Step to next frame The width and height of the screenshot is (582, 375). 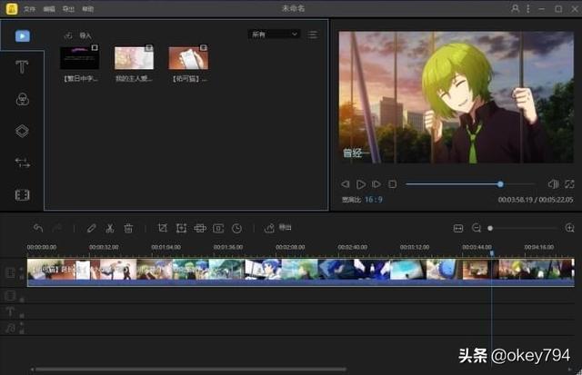(x=376, y=184)
